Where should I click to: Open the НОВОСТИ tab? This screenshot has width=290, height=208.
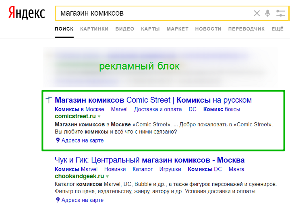[x=208, y=29]
